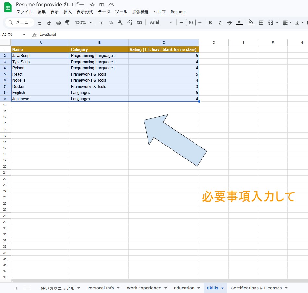The width and height of the screenshot is (308, 293).
Task: Decrease decimal places
Action: tap(120, 23)
